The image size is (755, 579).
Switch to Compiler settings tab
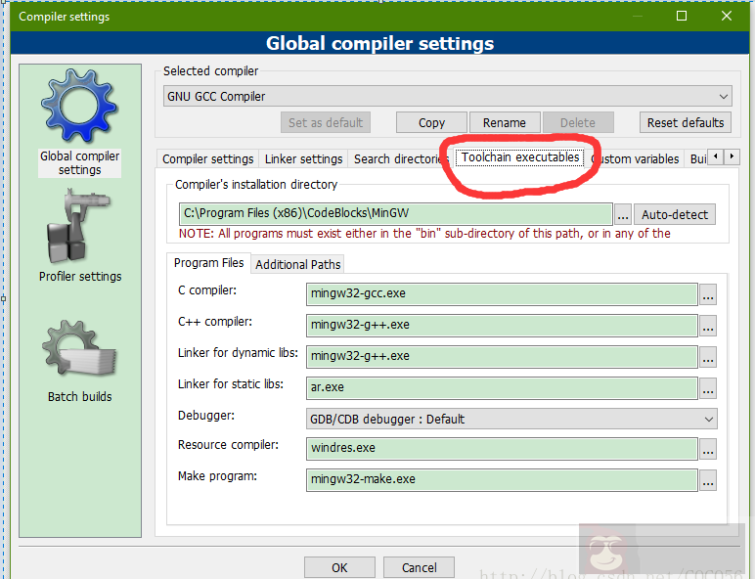pyautogui.click(x=207, y=158)
